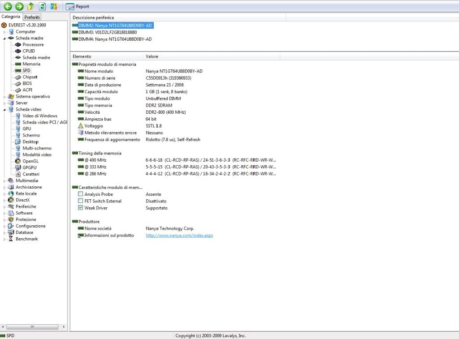Open DirectX category icon
Image resolution: width=459 pixels, height=339 pixels.
[11, 200]
